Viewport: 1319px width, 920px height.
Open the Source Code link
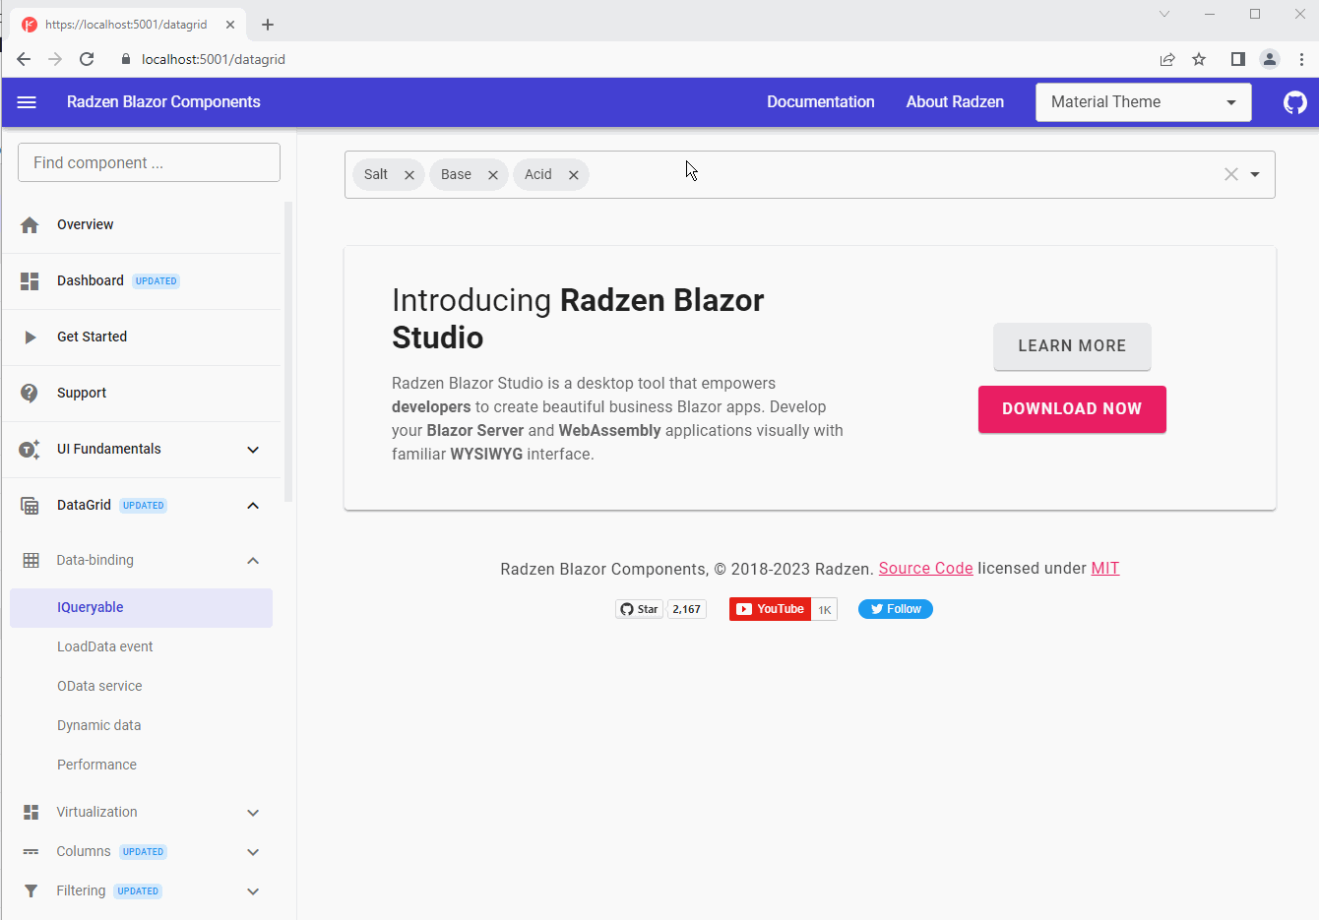[925, 569]
